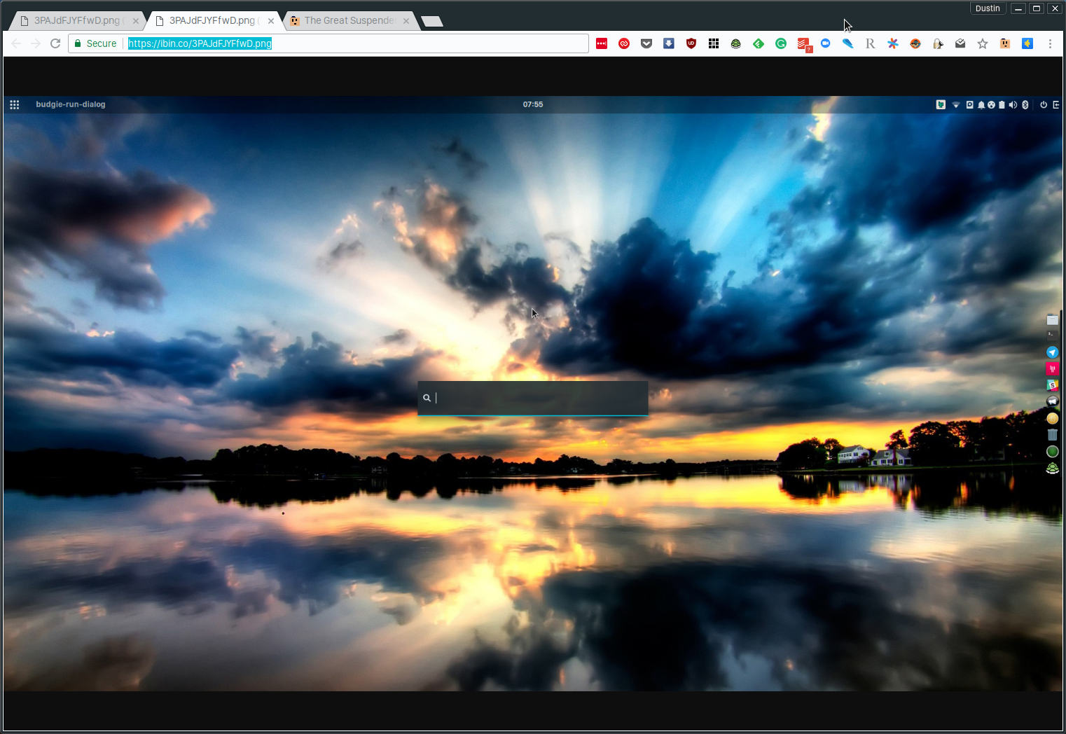Close the first 3PAJdFJYFfwD.png tab

[136, 21]
